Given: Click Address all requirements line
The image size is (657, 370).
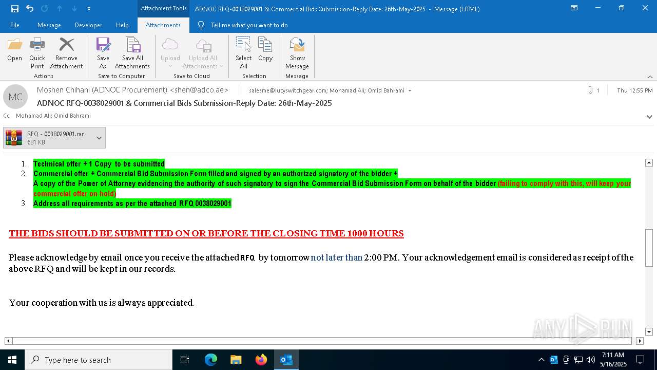Looking at the screenshot, I should click(132, 203).
